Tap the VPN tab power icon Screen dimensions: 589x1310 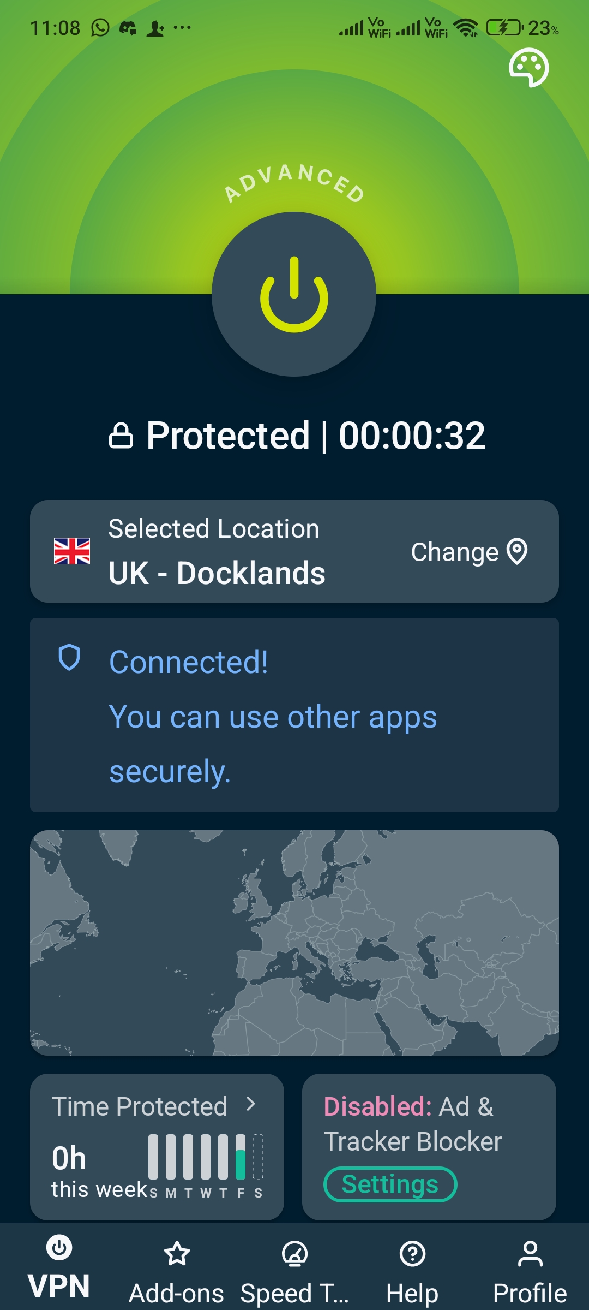click(59, 1248)
